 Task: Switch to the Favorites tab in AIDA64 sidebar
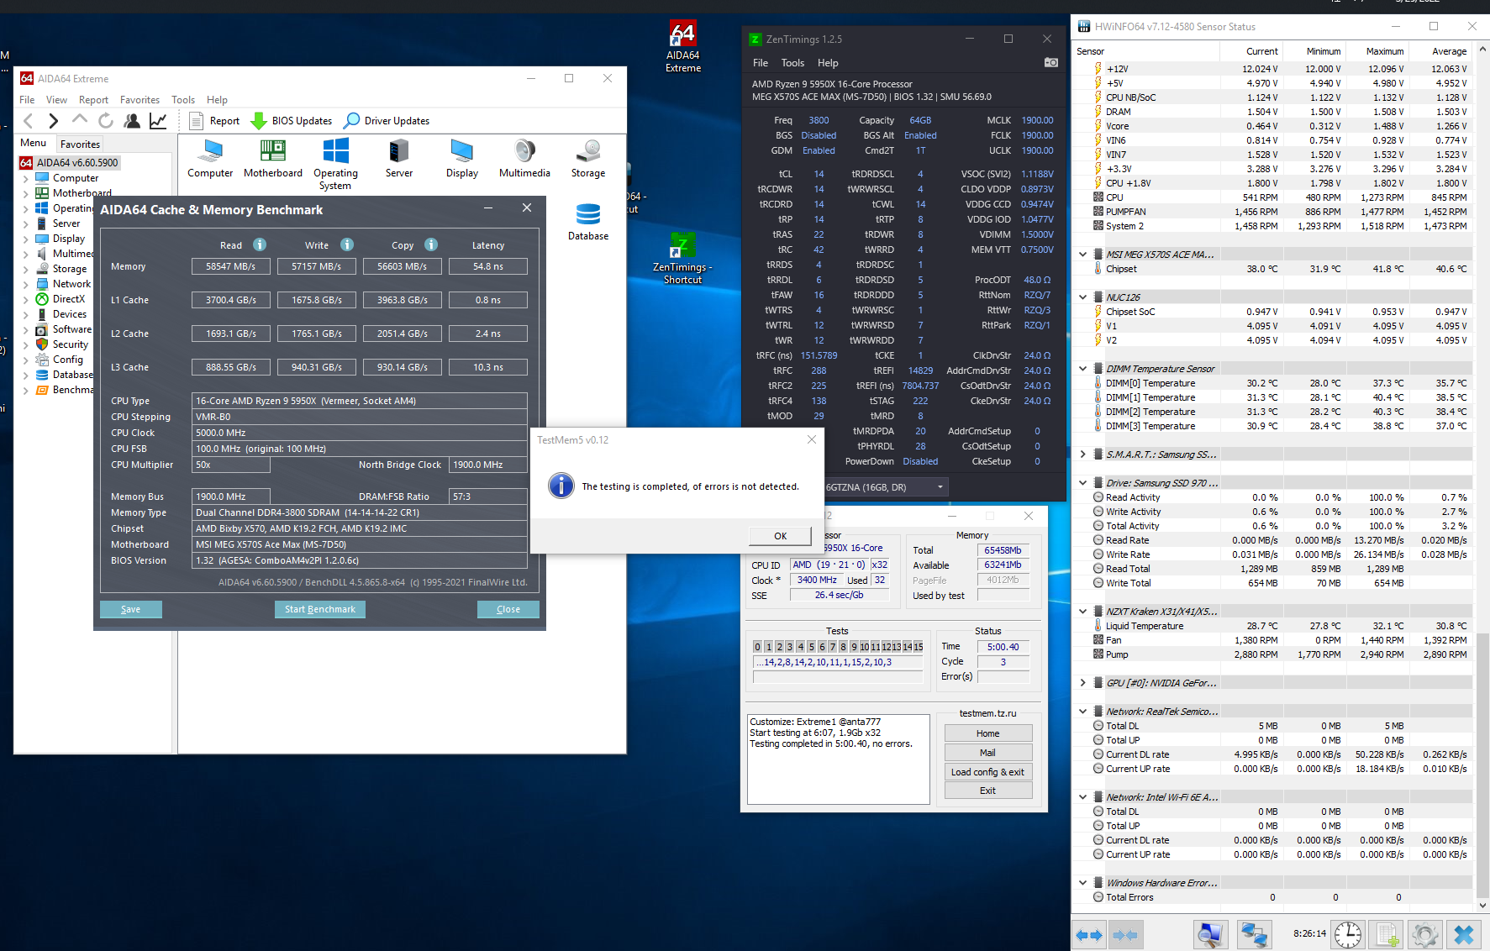click(x=80, y=144)
